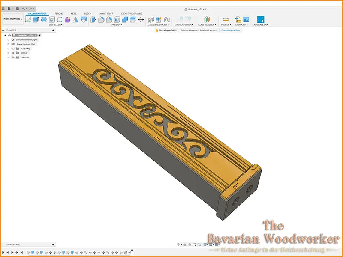This screenshot has height=257, width=343.
Task: Select the Fillet tool in Ändern group
Action: tap(101, 19)
